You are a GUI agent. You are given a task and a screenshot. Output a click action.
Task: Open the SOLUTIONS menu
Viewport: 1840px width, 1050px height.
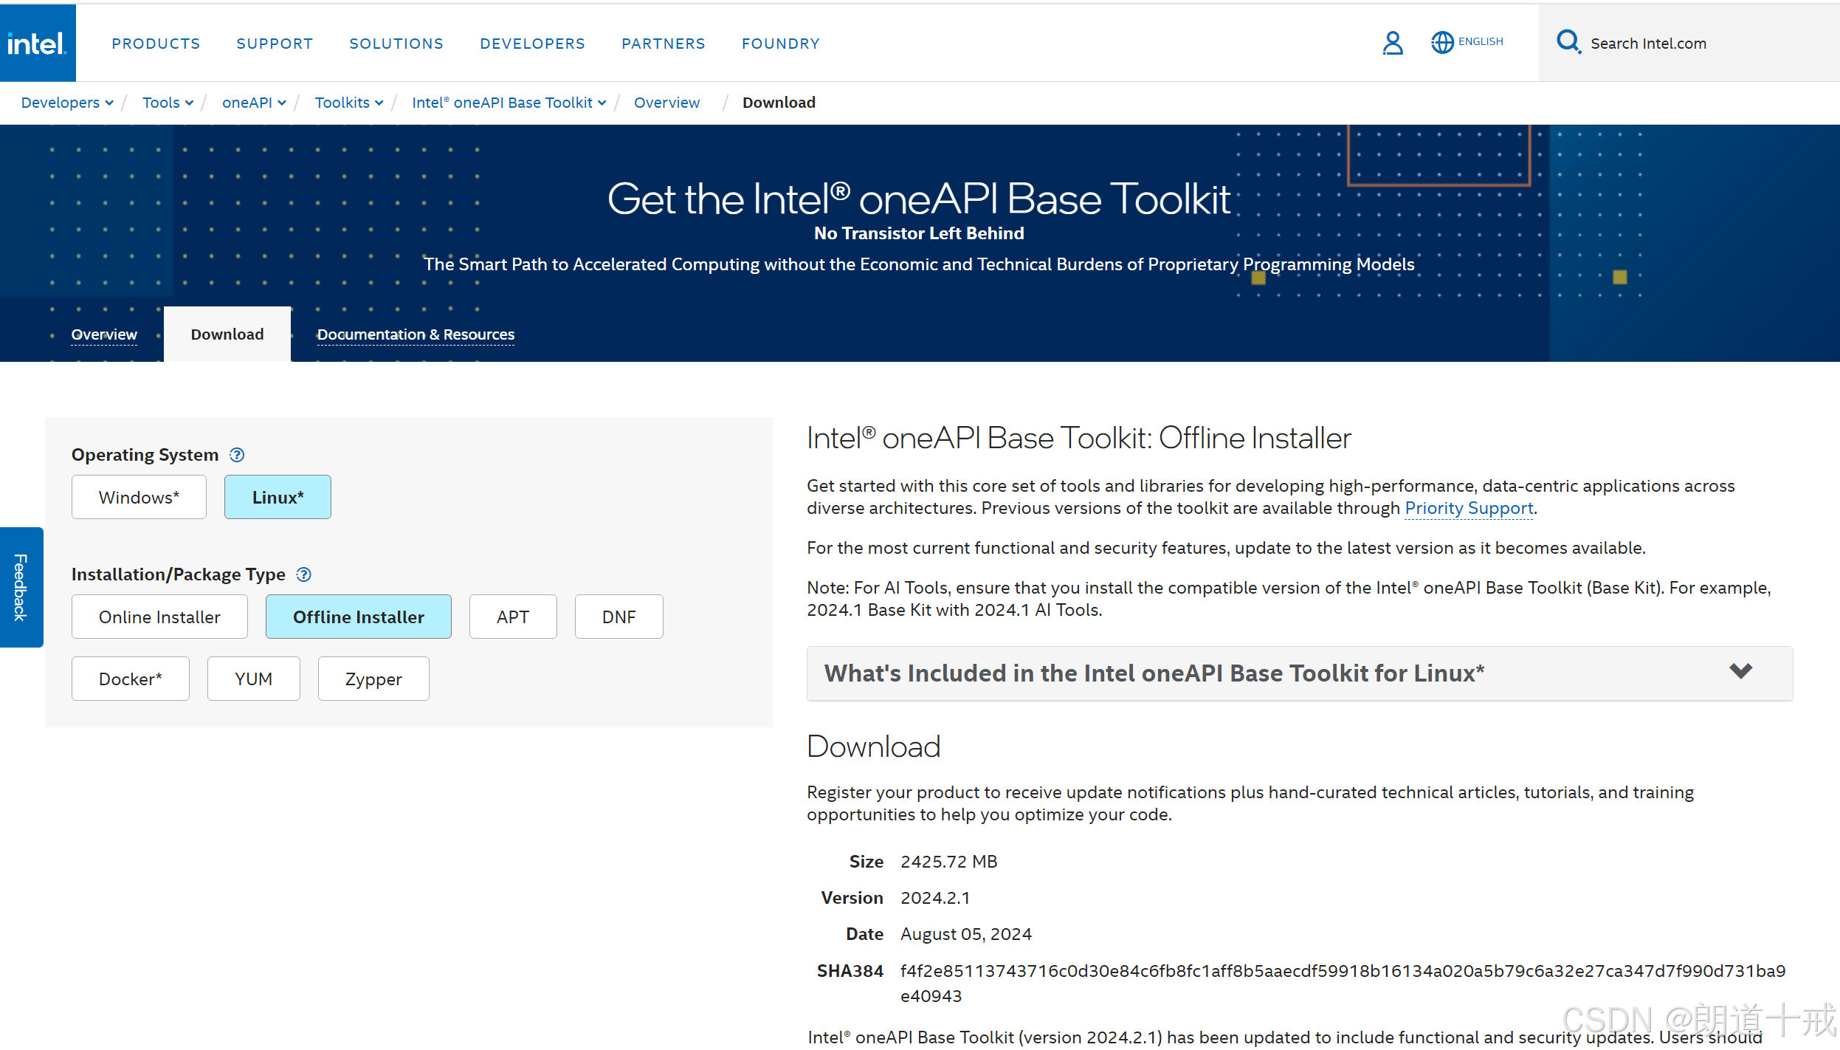click(396, 44)
